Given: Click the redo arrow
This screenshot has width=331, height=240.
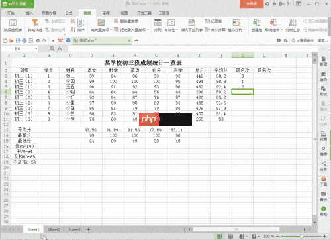Looking at the screenshot, I should coord(44,40).
